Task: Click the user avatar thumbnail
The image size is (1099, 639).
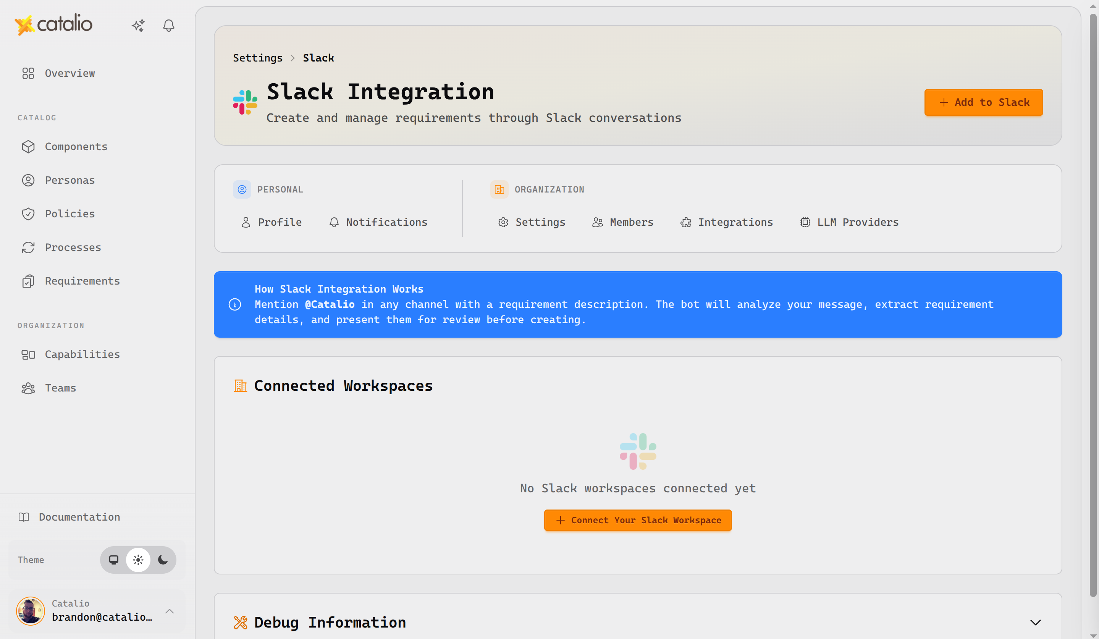Action: click(31, 611)
